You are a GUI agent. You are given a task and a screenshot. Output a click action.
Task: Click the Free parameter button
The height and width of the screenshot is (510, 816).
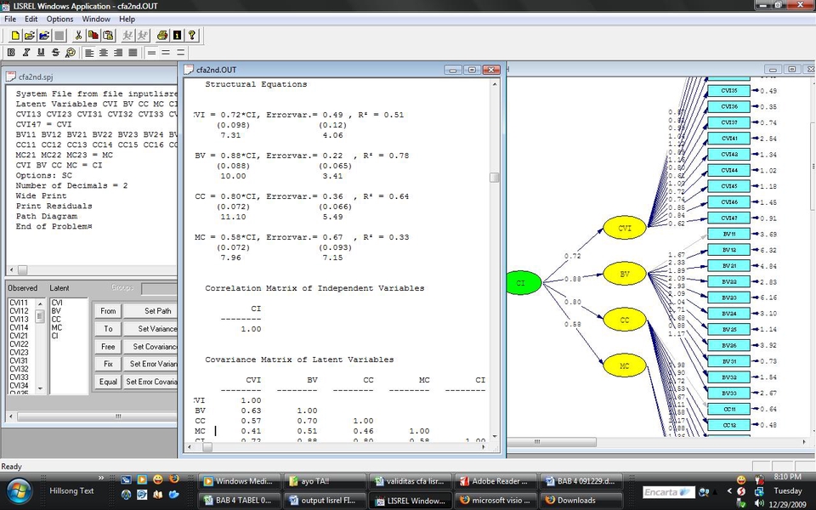pos(108,346)
